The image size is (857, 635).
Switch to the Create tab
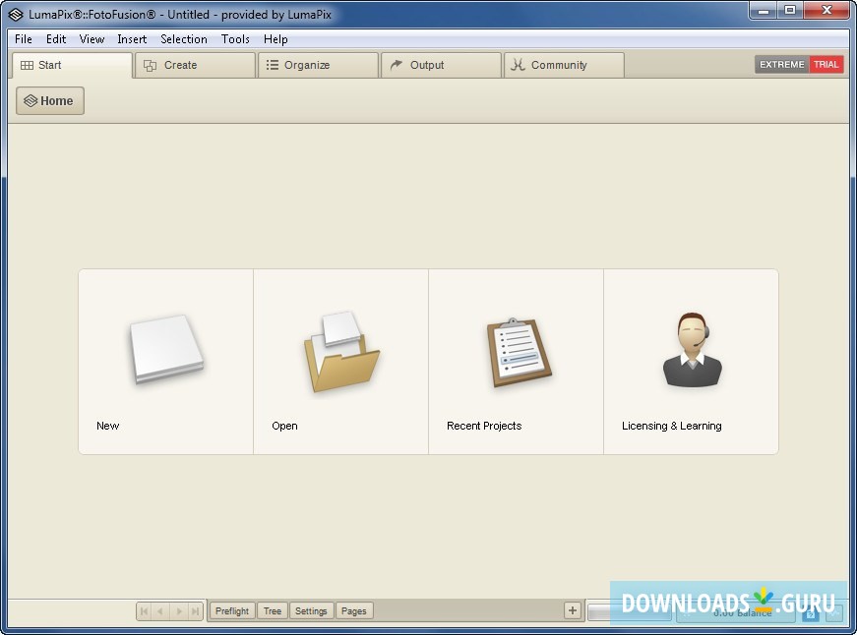click(195, 65)
